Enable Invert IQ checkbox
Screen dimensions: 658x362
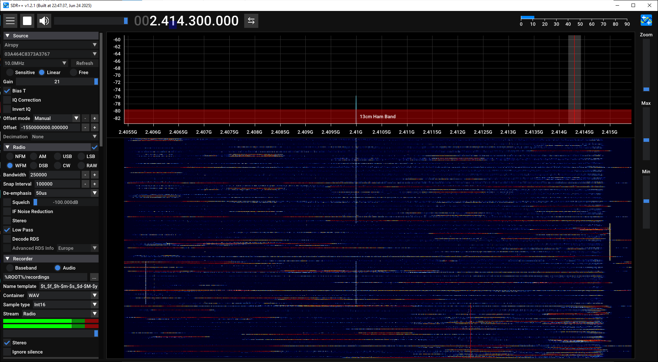7,109
